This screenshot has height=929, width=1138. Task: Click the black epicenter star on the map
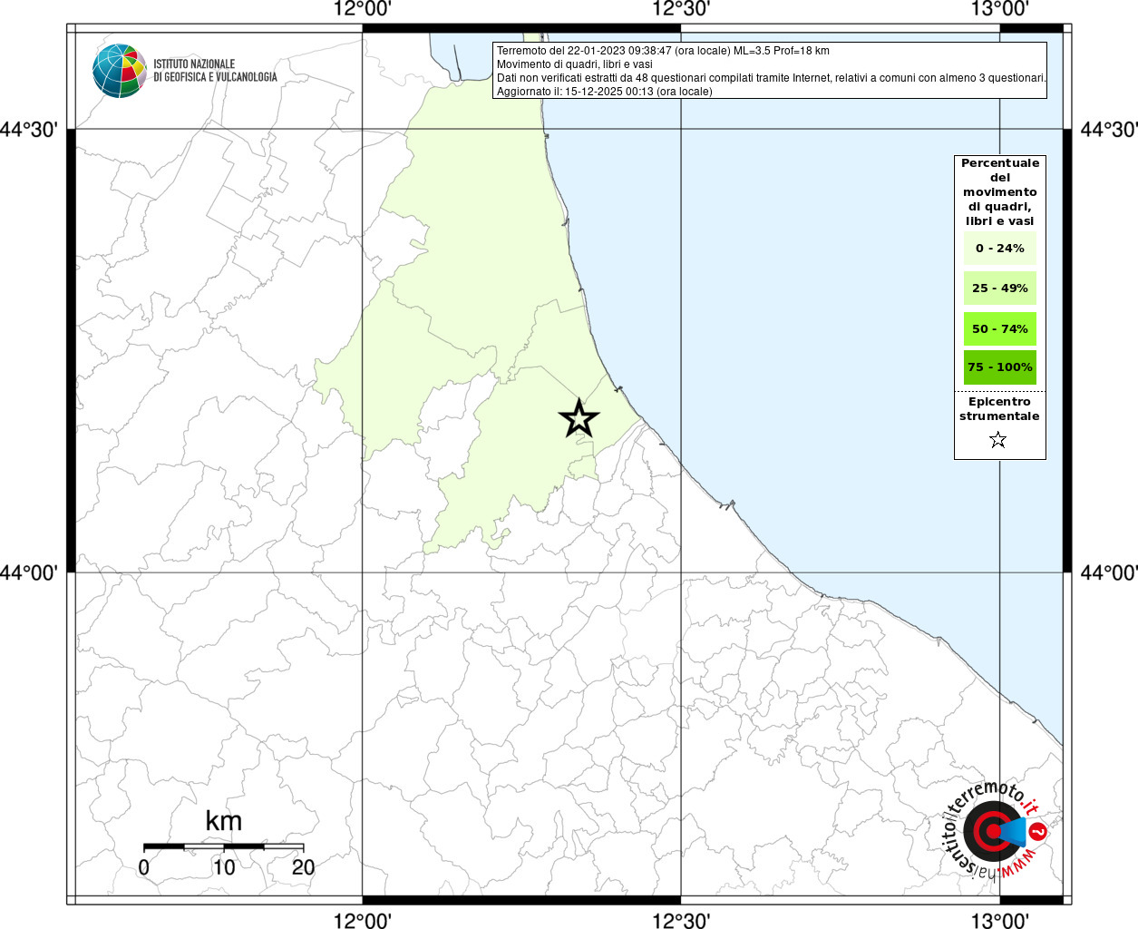579,418
